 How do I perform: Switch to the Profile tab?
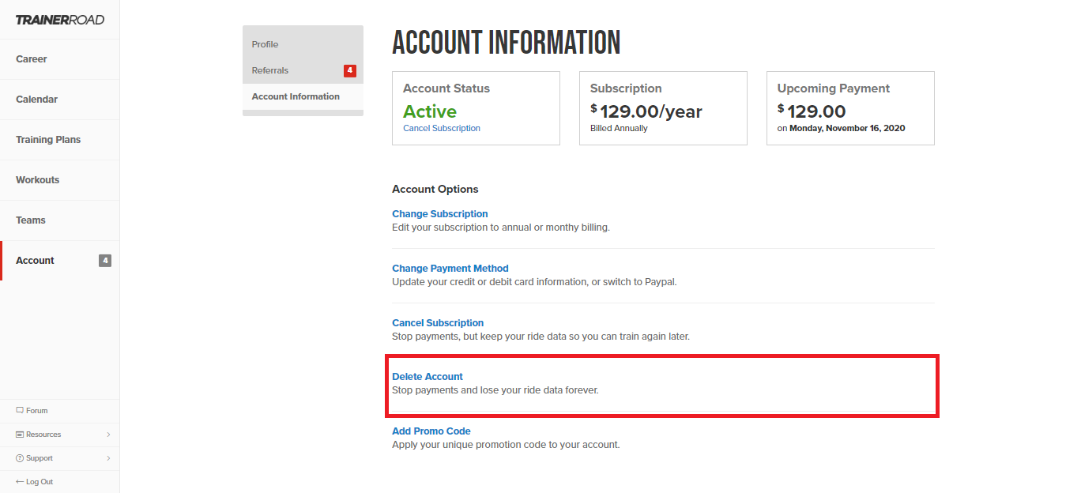[264, 43]
